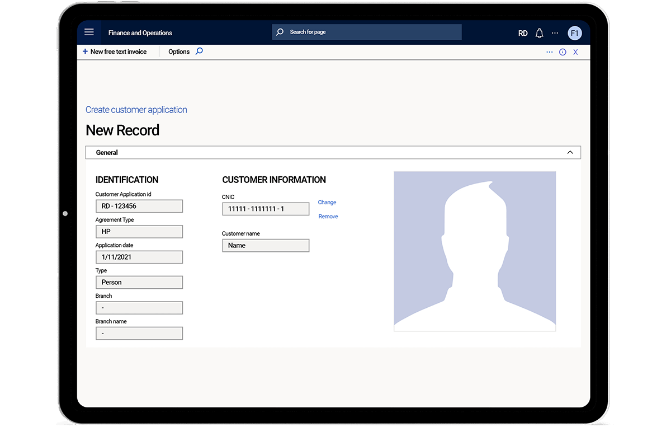The height and width of the screenshot is (427, 671).
Task: Click the Remove link below Change
Action: [328, 216]
